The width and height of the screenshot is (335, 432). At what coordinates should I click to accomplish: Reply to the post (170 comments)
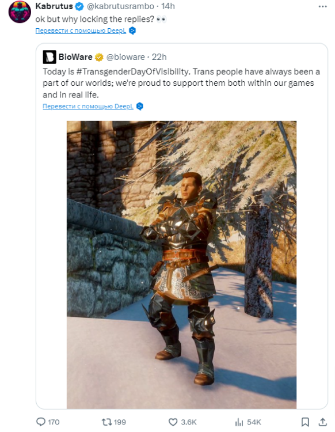coord(48,422)
